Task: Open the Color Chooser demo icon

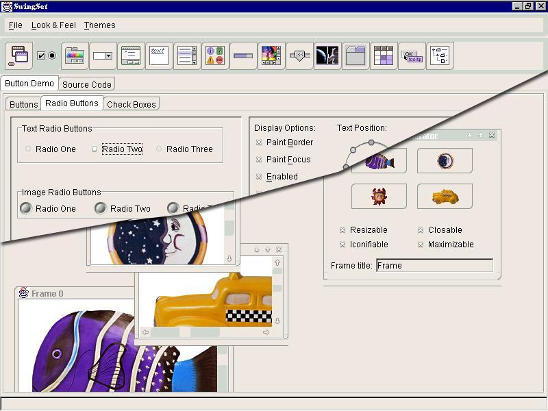Action: click(75, 55)
